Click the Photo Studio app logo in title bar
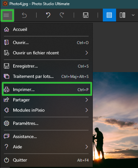The width and height of the screenshot is (138, 168). (5, 4)
